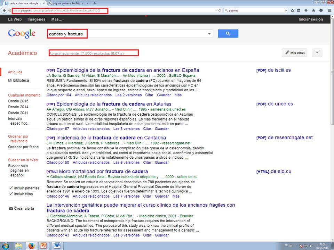Click the Google logo
This screenshot has height=250, width=334.
pos(22,34)
